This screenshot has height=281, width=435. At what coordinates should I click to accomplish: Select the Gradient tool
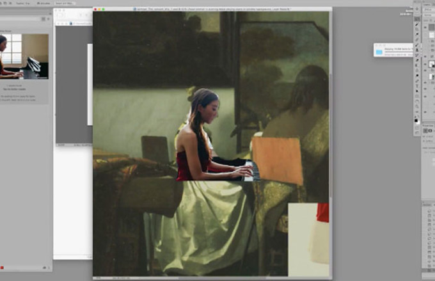pyautogui.click(x=417, y=65)
